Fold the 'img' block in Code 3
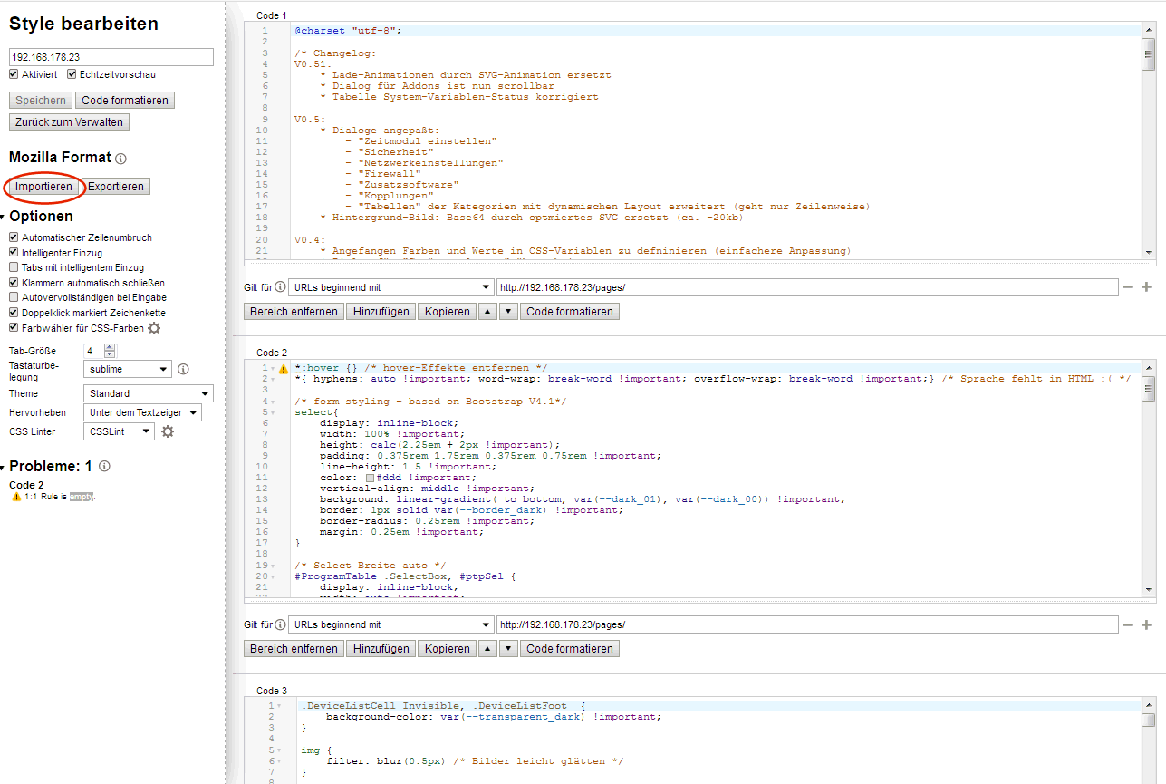This screenshot has width=1166, height=784. coord(279,750)
